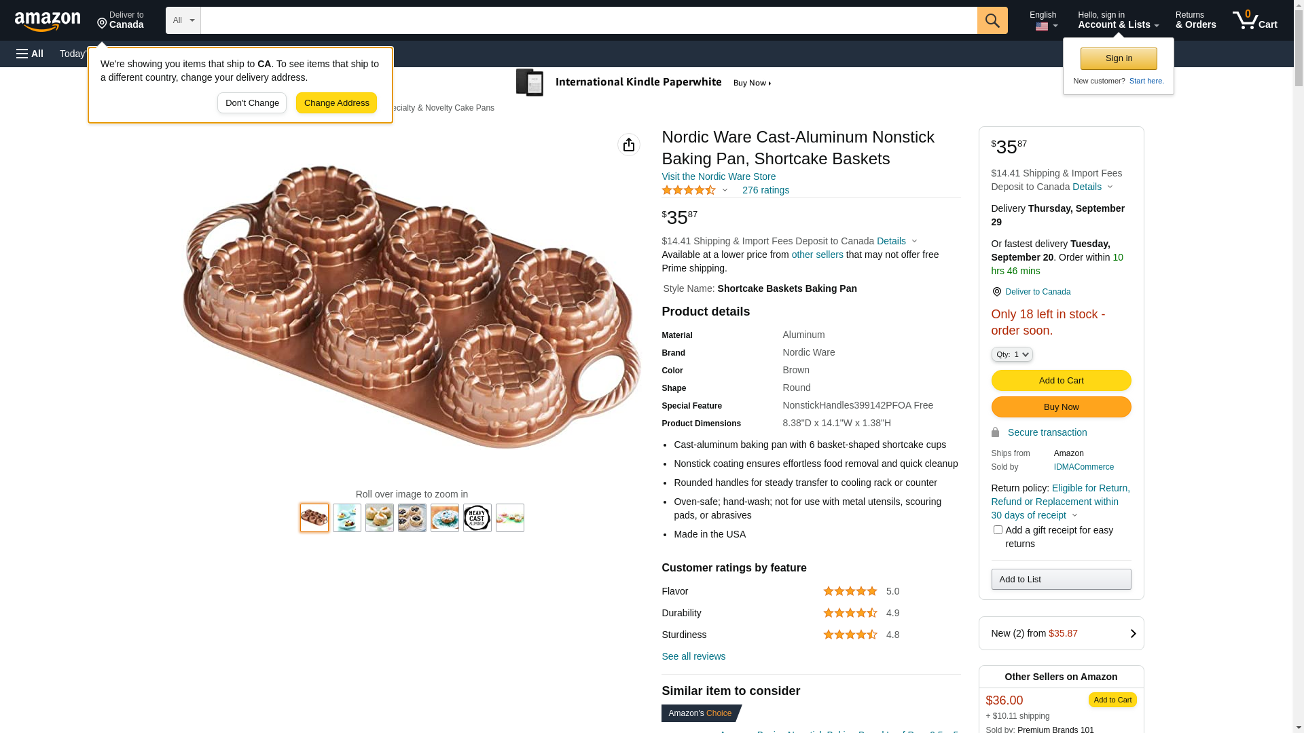This screenshot has height=733, width=1304.
Task: Open Returns & Orders
Action: (1195, 20)
